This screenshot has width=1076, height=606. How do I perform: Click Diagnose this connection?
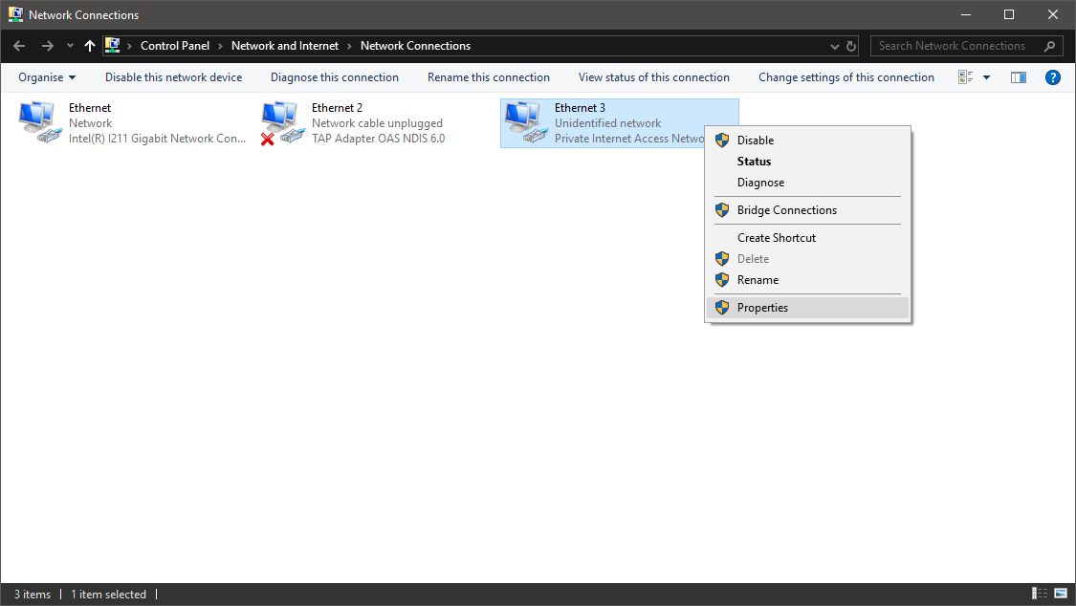point(334,77)
